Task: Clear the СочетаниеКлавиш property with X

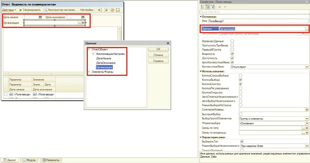Action: (307, 110)
